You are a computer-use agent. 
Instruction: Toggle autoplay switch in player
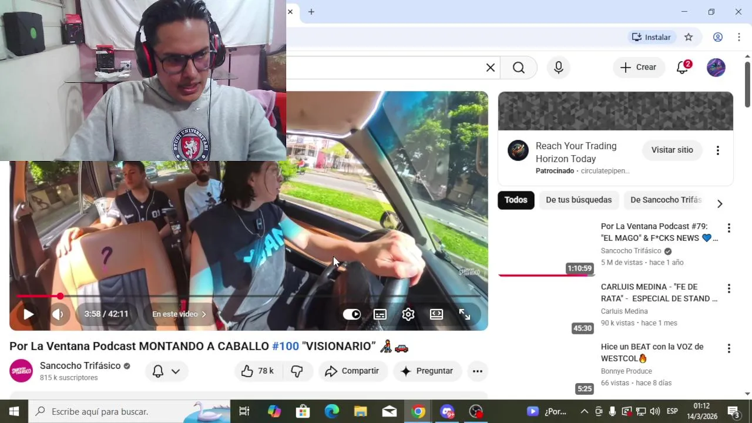click(352, 314)
